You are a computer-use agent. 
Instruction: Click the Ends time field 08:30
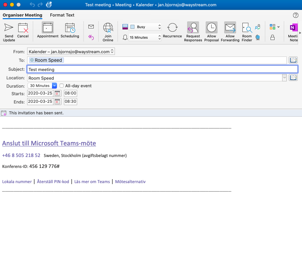pos(71,101)
